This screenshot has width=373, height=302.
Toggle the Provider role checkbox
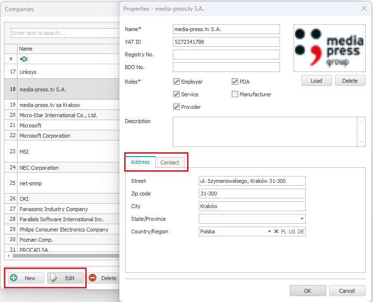point(177,107)
